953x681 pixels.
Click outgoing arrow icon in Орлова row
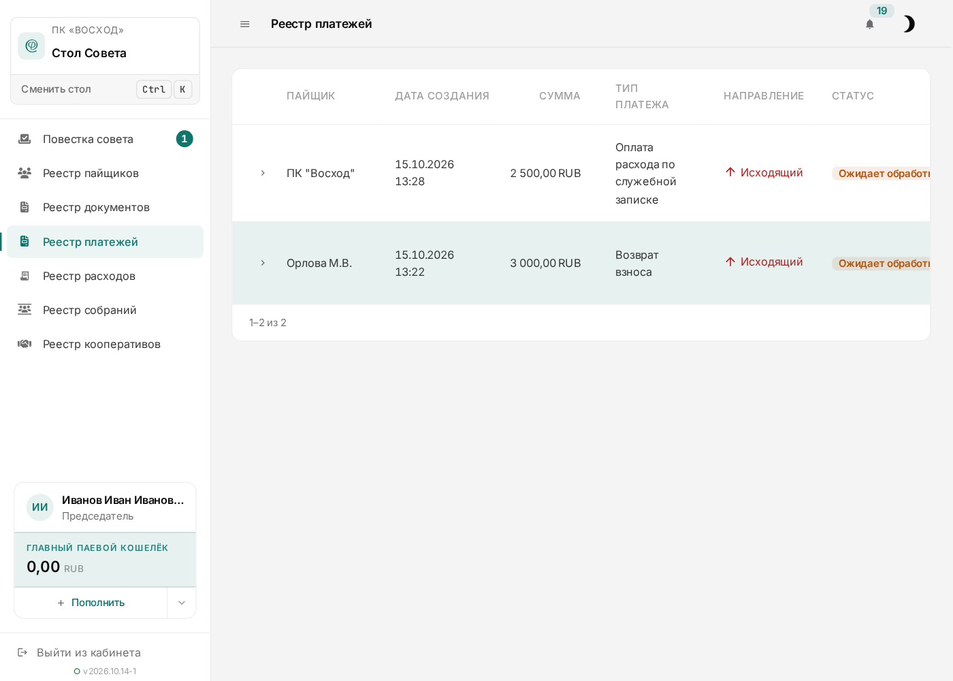click(730, 262)
